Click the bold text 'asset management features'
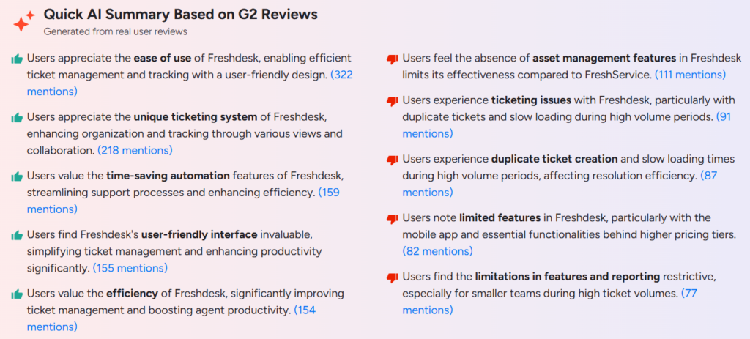 [604, 59]
